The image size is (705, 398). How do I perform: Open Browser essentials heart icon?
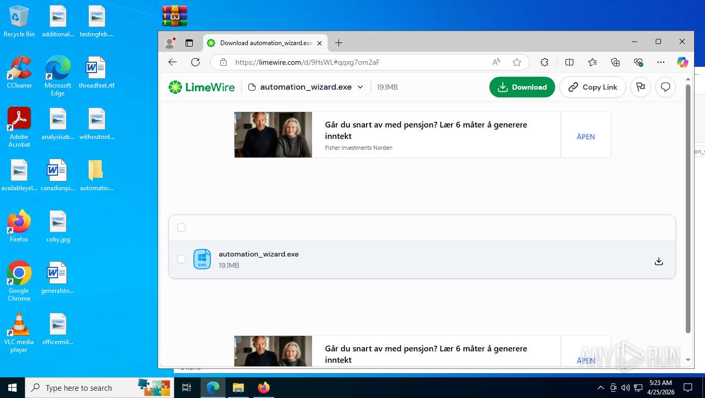638,62
